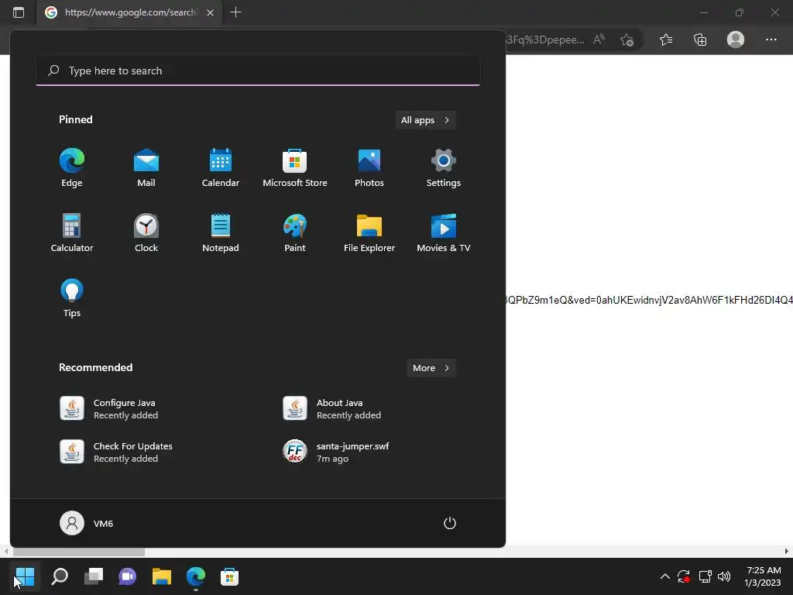Show More recommended items
Screen dimensions: 793x595
point(431,368)
